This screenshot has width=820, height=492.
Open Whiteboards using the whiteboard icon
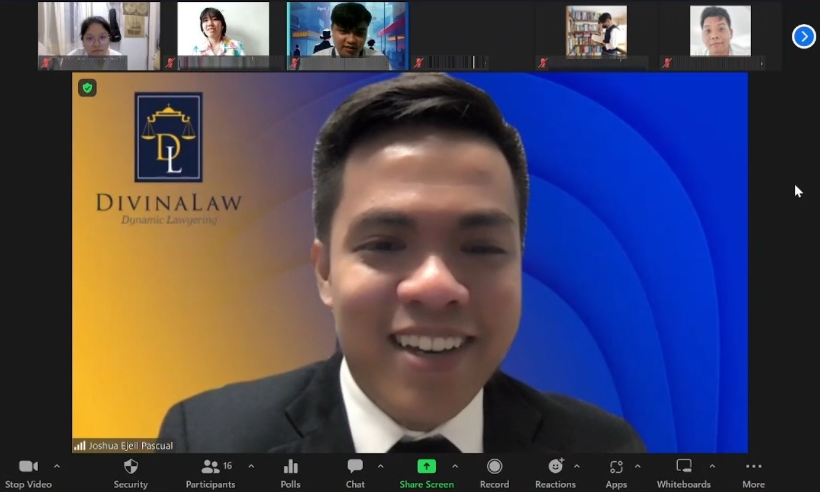click(x=683, y=466)
